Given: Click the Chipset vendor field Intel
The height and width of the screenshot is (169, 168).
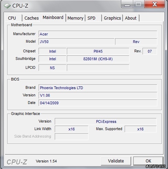Looking at the screenshot, I should [x=52, y=51].
